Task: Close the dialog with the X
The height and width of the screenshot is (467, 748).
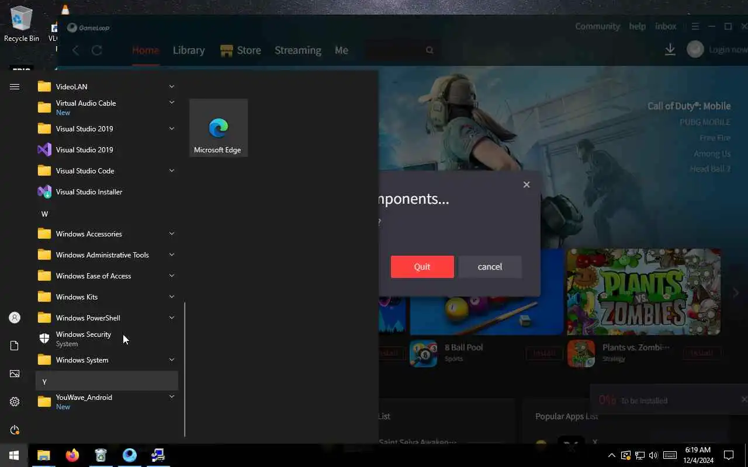Action: tap(527, 184)
